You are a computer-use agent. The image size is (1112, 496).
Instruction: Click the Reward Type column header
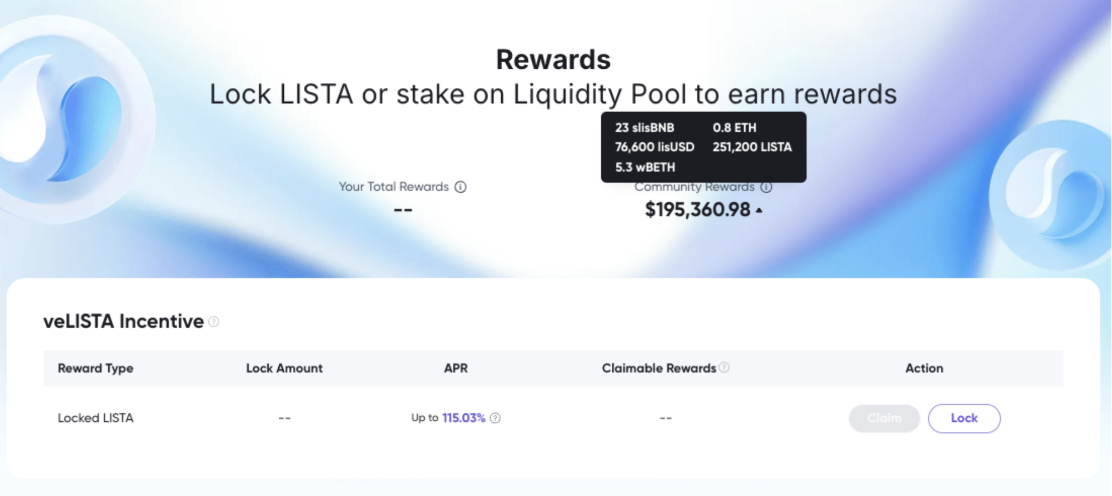95,368
